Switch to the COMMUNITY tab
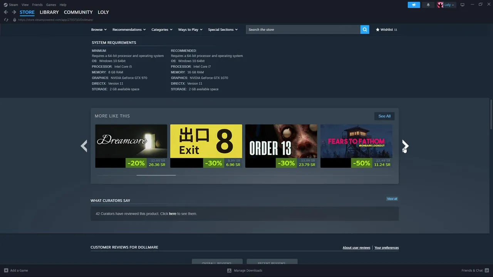This screenshot has height=277, width=493. tap(78, 12)
